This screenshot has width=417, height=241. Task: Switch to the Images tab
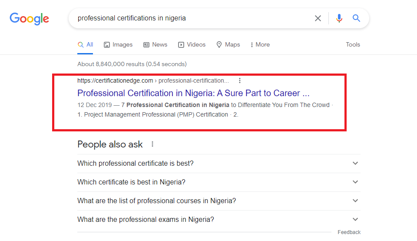point(118,45)
